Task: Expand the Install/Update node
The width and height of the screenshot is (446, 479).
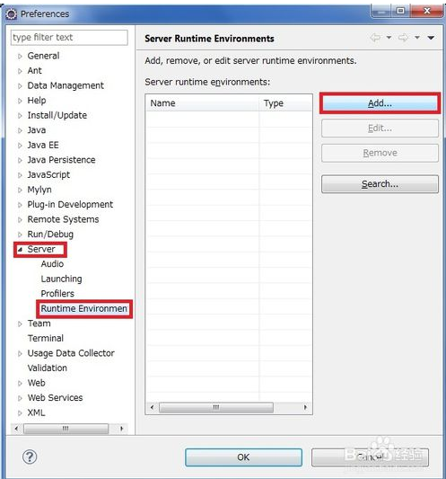Action: tap(20, 116)
